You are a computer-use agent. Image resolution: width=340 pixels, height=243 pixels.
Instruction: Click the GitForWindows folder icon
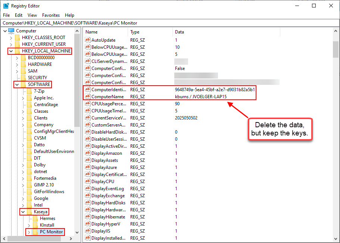pos(29,192)
